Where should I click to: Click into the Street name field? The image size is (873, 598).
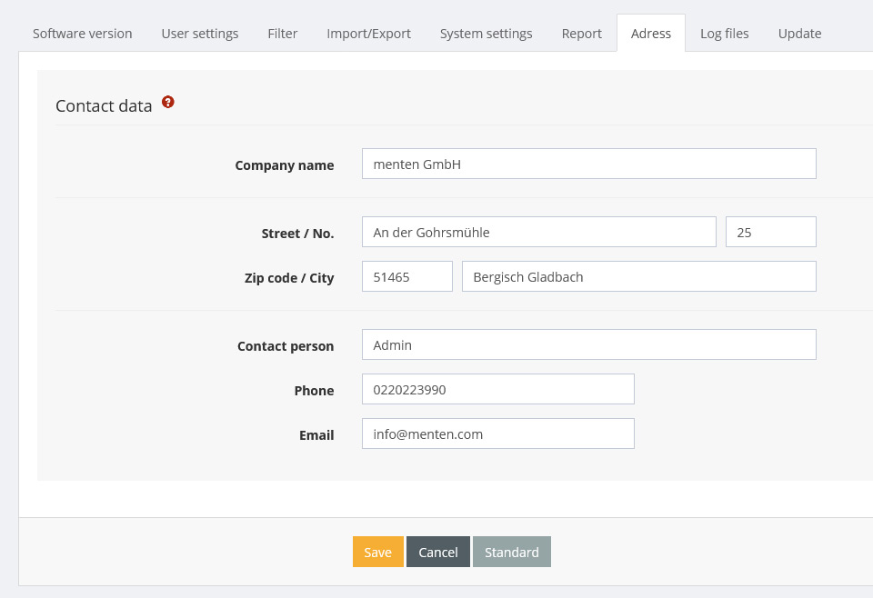[538, 232]
